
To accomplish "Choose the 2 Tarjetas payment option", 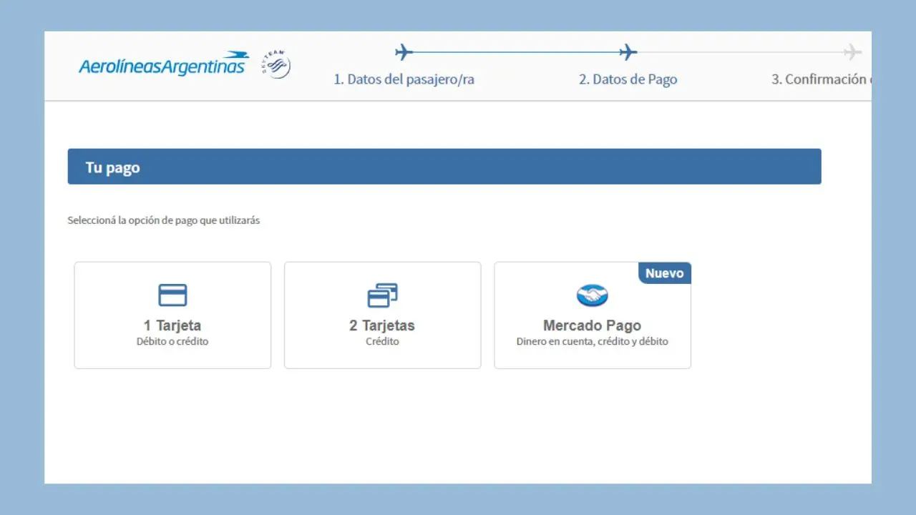I will click(x=383, y=315).
